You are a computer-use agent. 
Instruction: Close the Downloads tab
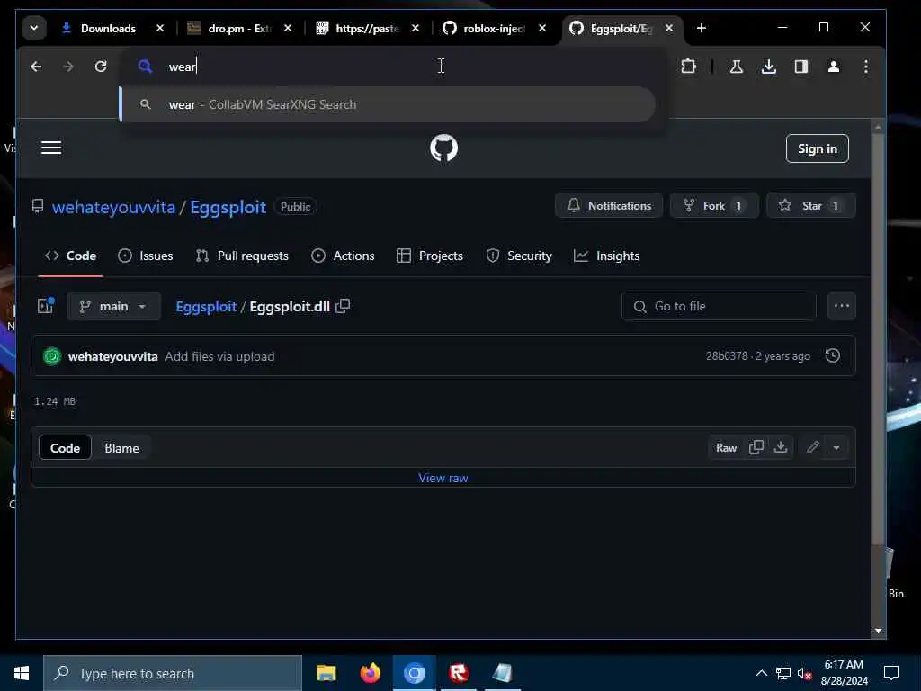(160, 28)
